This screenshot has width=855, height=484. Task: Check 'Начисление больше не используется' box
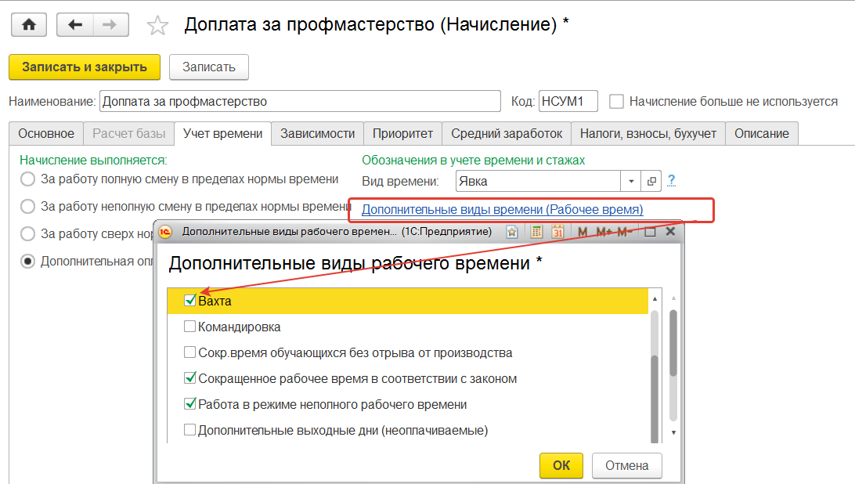pyautogui.click(x=617, y=101)
